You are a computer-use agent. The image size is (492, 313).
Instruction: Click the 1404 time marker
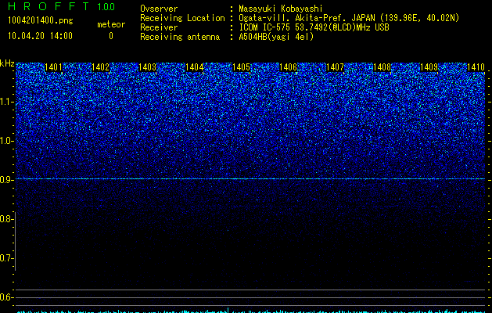coord(194,67)
